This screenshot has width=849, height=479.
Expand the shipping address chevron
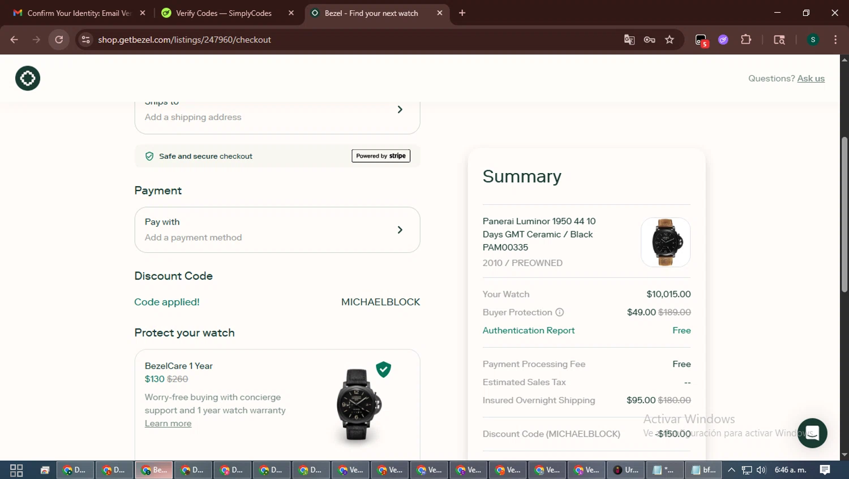pos(400,109)
